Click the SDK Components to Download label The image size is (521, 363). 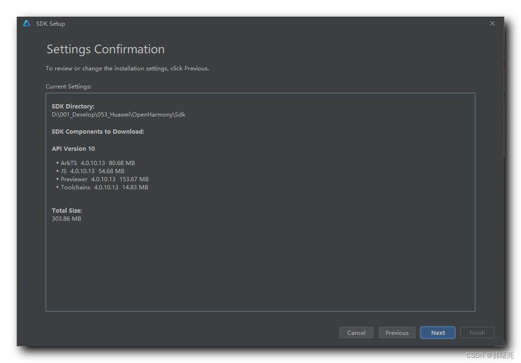pos(98,132)
